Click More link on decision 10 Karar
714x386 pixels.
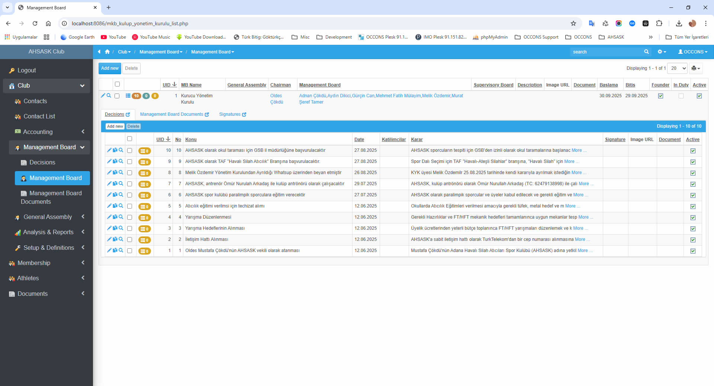[576, 150]
